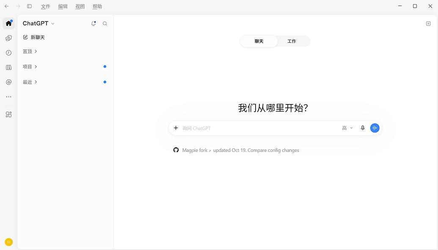Open the 帮助 menu
Screen dimensions: 438x250
pos(97,6)
